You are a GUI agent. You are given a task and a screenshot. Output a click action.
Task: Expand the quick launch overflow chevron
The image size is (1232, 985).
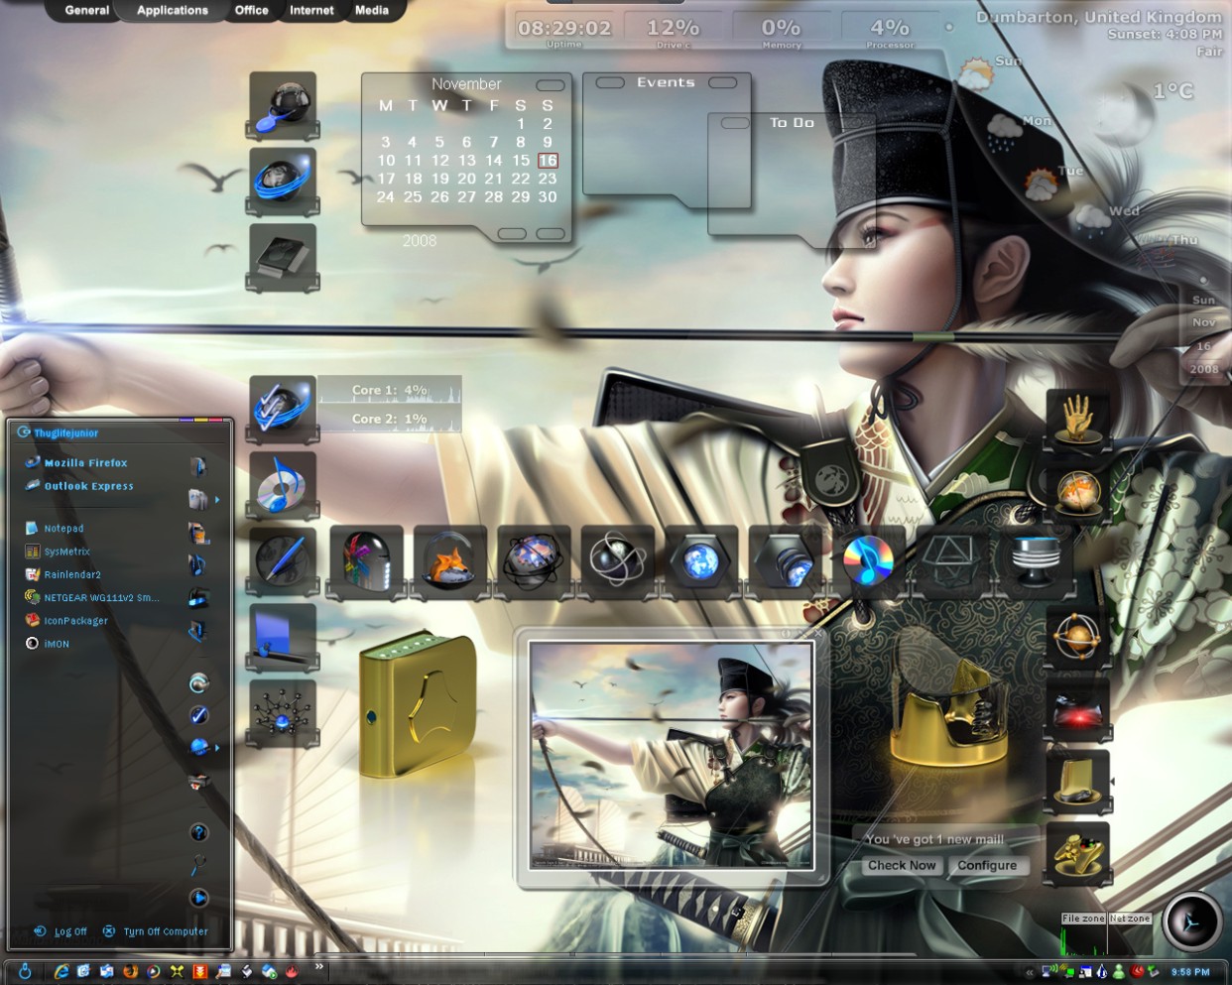click(x=319, y=966)
